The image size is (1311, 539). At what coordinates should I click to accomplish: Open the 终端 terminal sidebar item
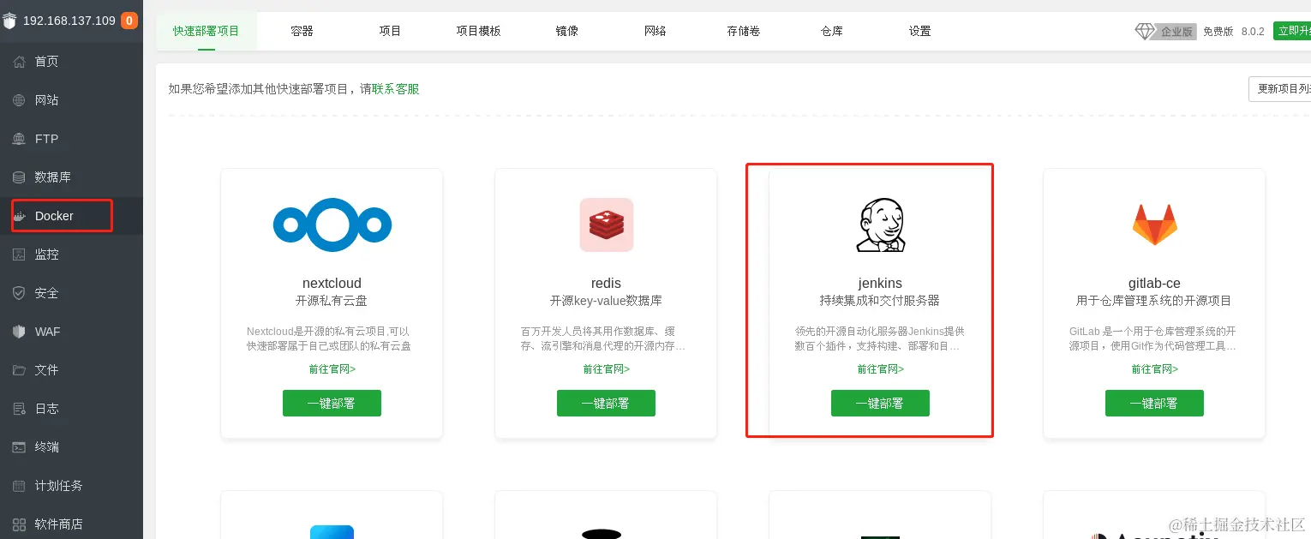click(71, 447)
